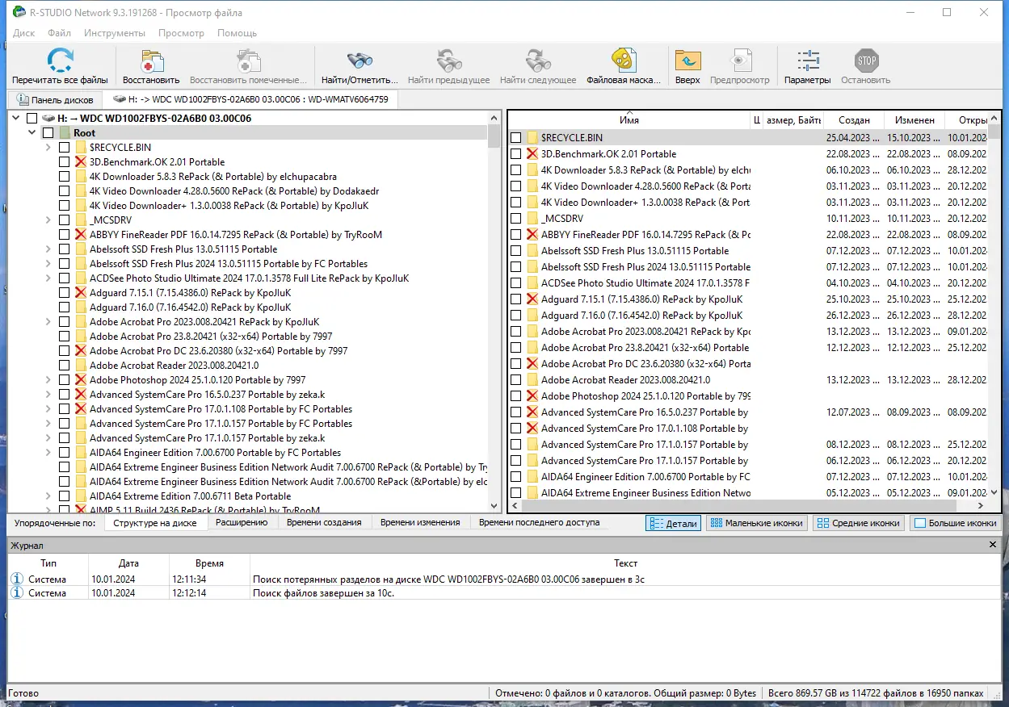
Task: Click the $RECYCLE.BIN folder icon in the tree
Action: tap(80, 148)
